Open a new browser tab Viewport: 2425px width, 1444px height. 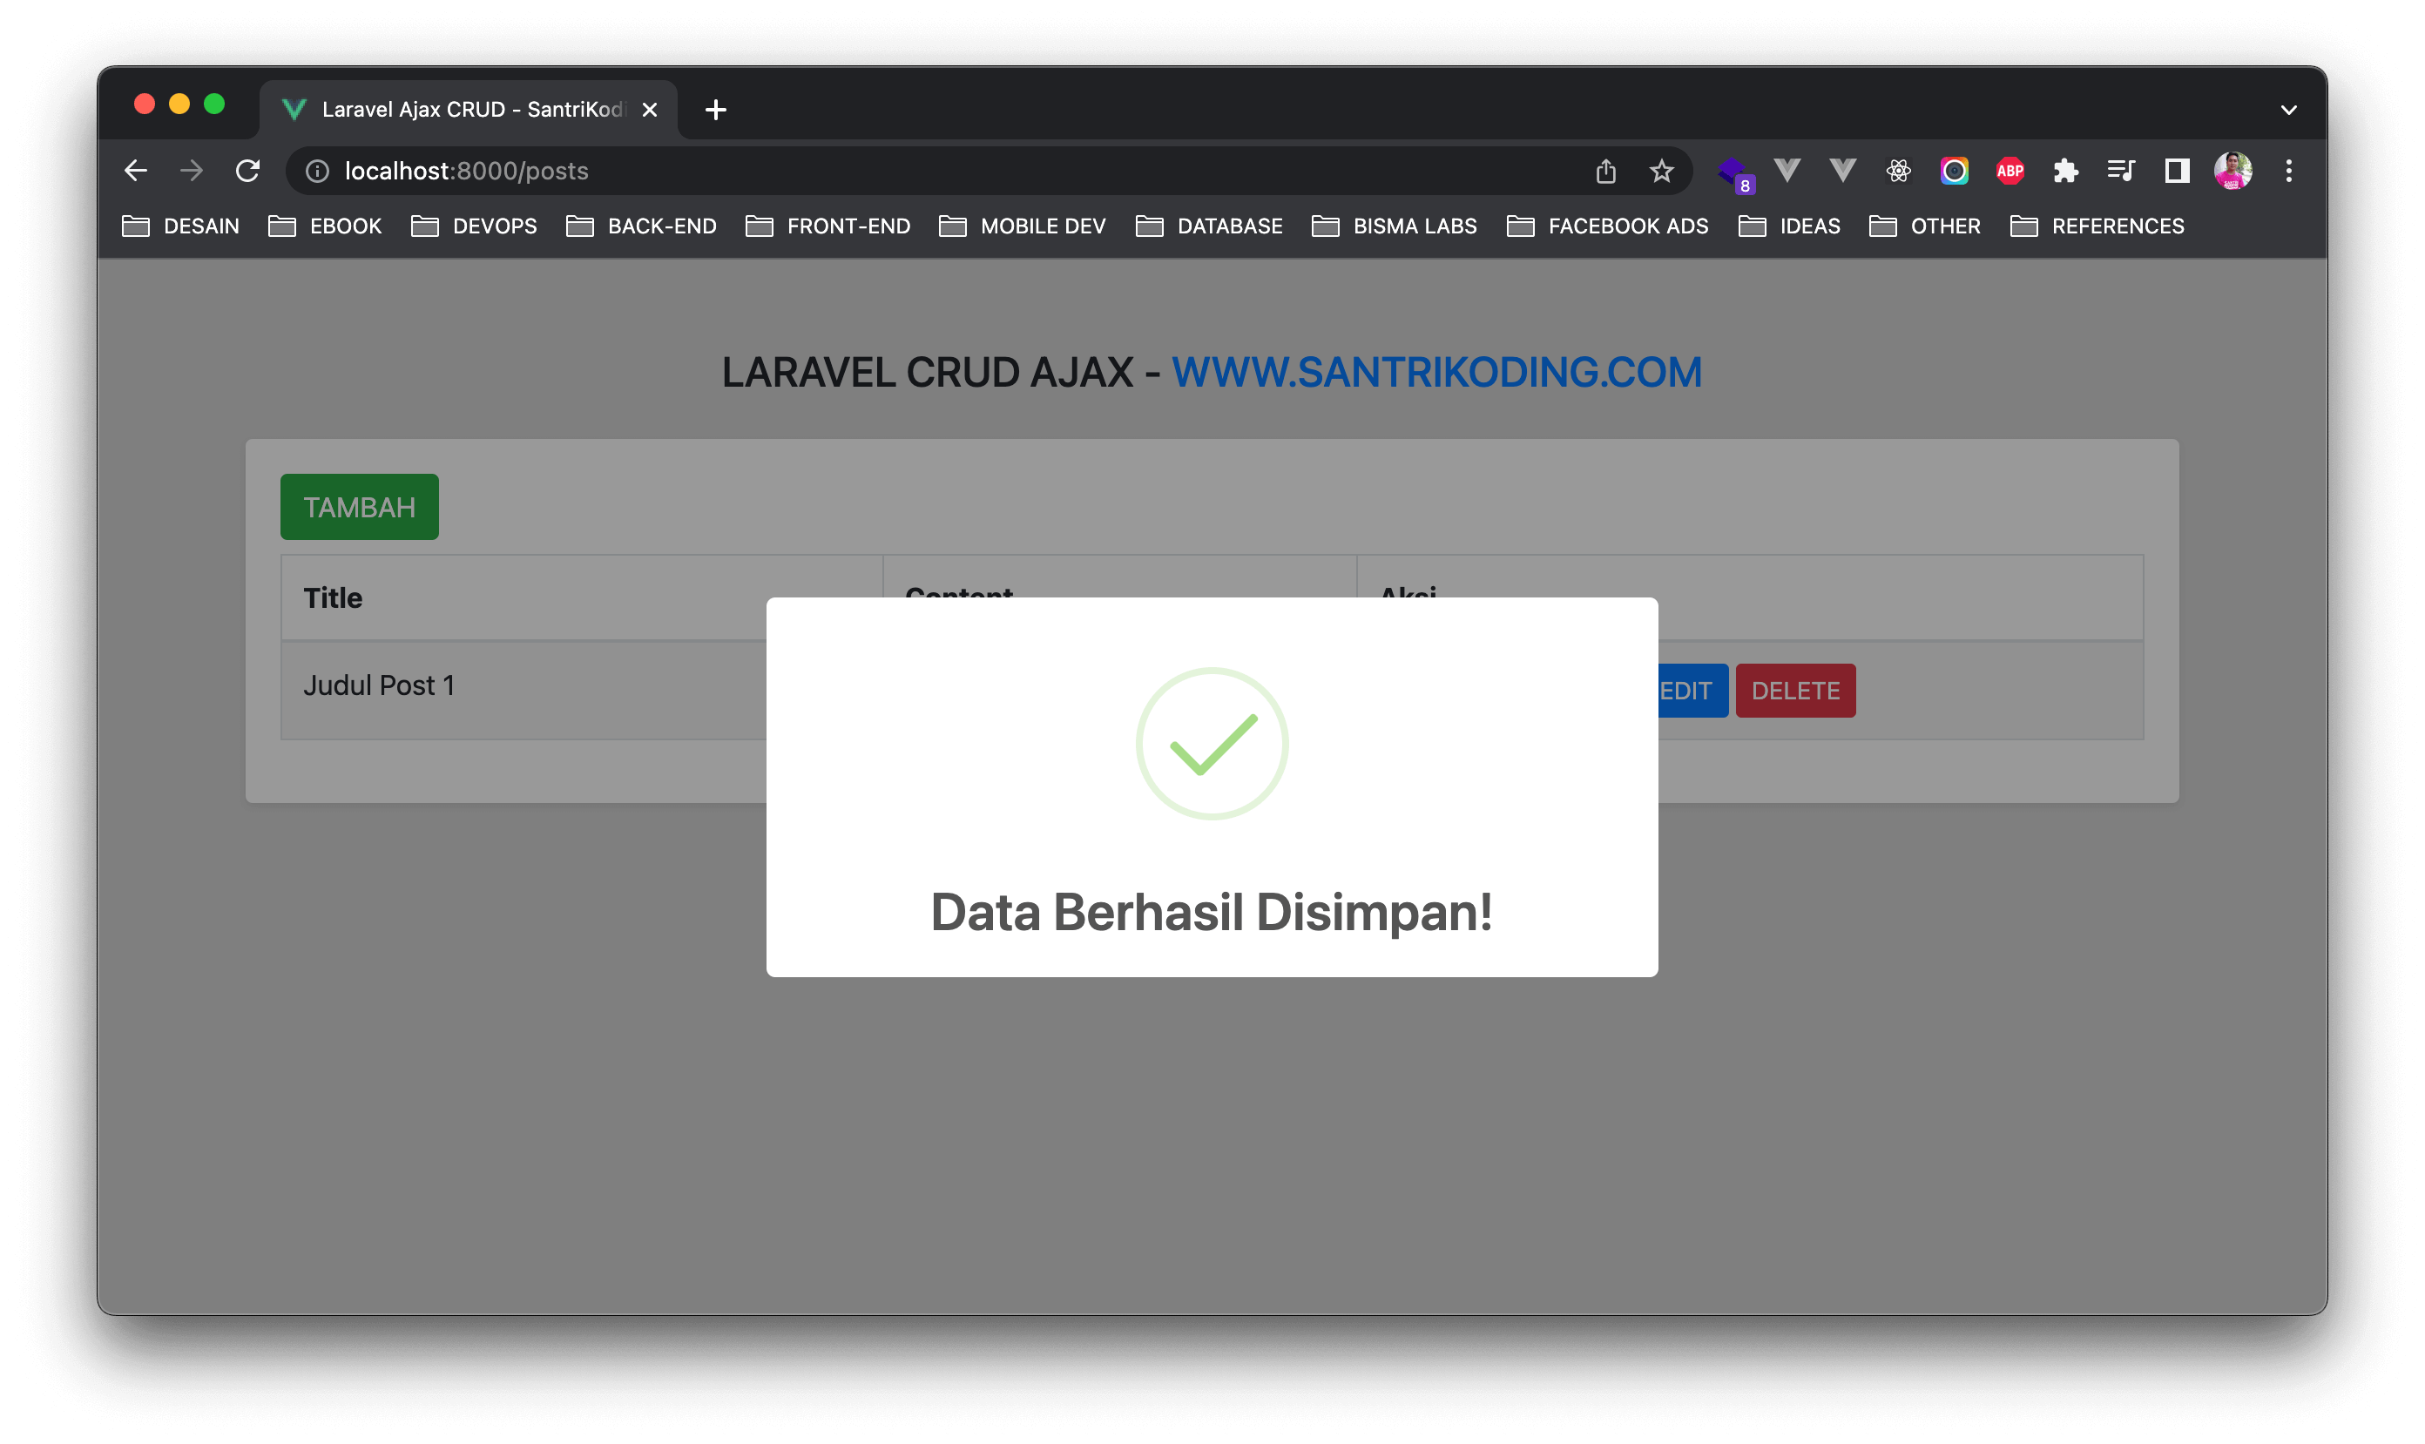tap(716, 110)
